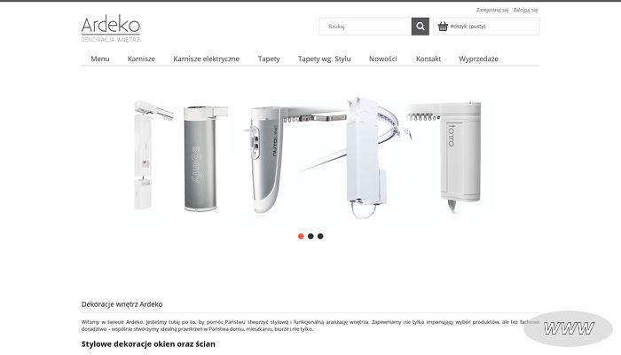Viewport: 621px width, 355px height.
Task: Click the Somfy motor banner image
Action: 201,159
